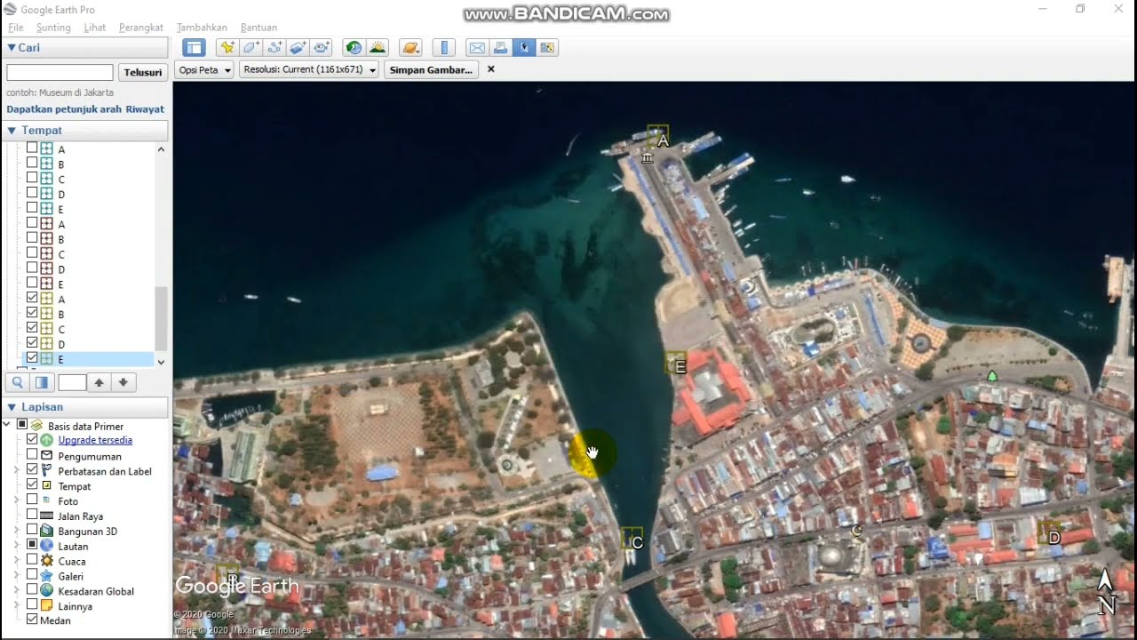Toggle the sidebar panel button
Screen dimensions: 1137x640
click(x=194, y=48)
